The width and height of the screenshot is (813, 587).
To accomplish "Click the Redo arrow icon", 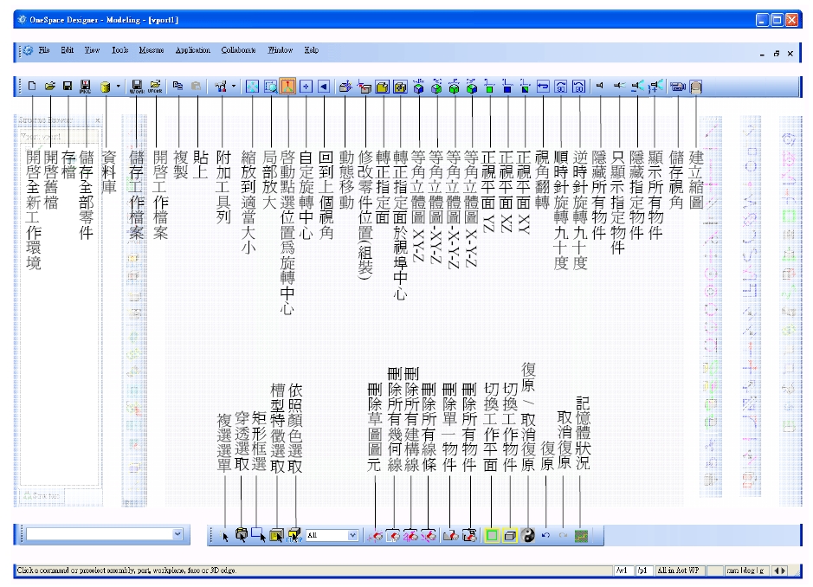I will coord(563,535).
